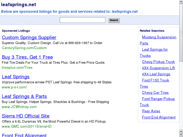Screen dimensions: 183x137
Task: Open the www.GMC.com/2011SierraHD URL
Action: click(x=26, y=126)
